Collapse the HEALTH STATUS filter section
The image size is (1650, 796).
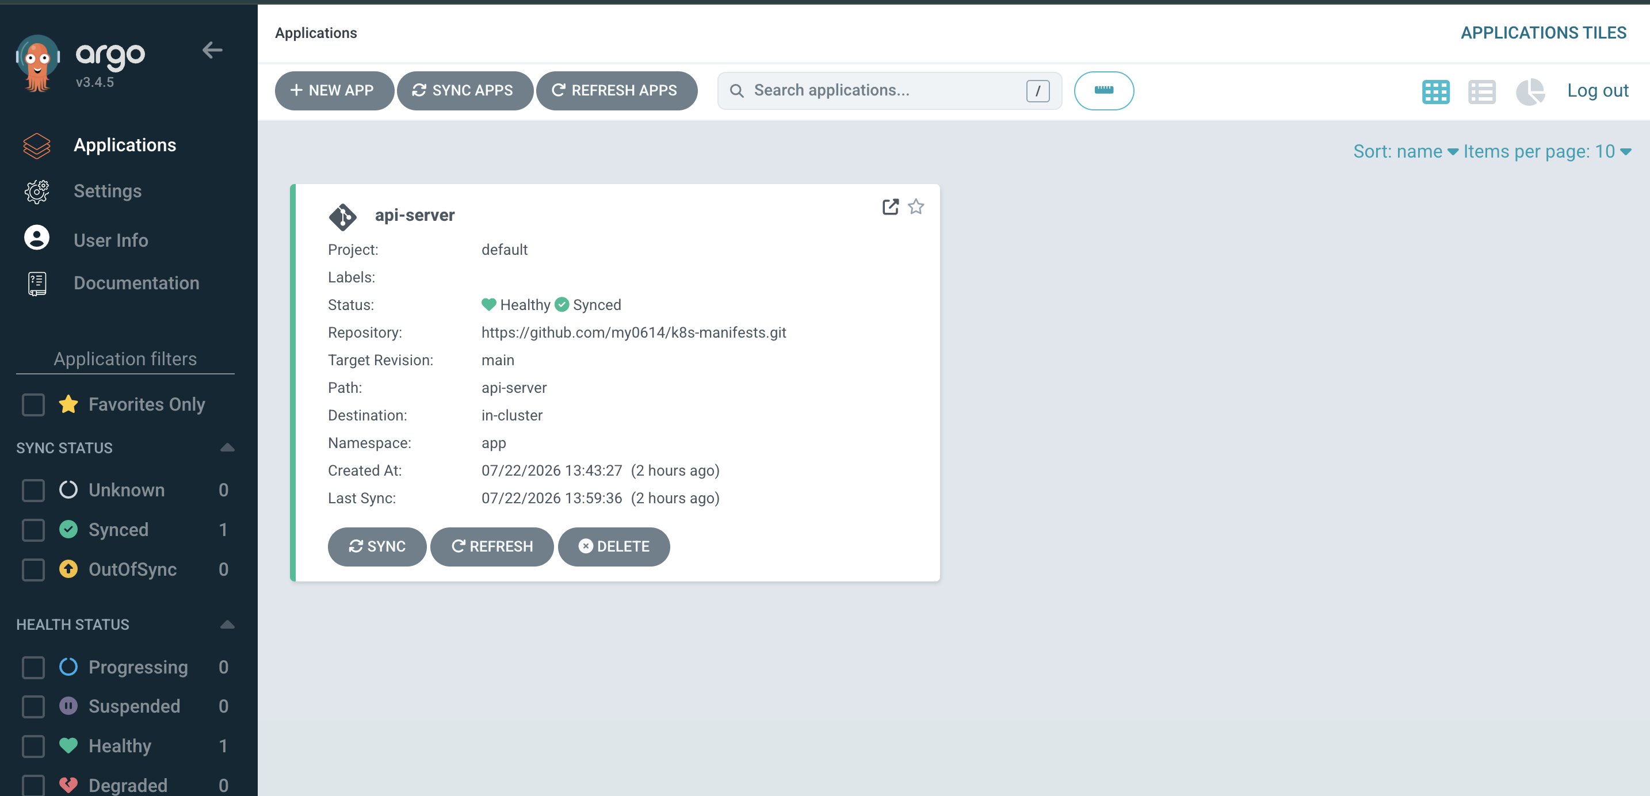(227, 625)
